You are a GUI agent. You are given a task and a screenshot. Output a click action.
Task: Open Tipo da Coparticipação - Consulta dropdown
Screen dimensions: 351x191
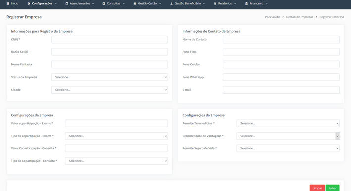pos(116,161)
